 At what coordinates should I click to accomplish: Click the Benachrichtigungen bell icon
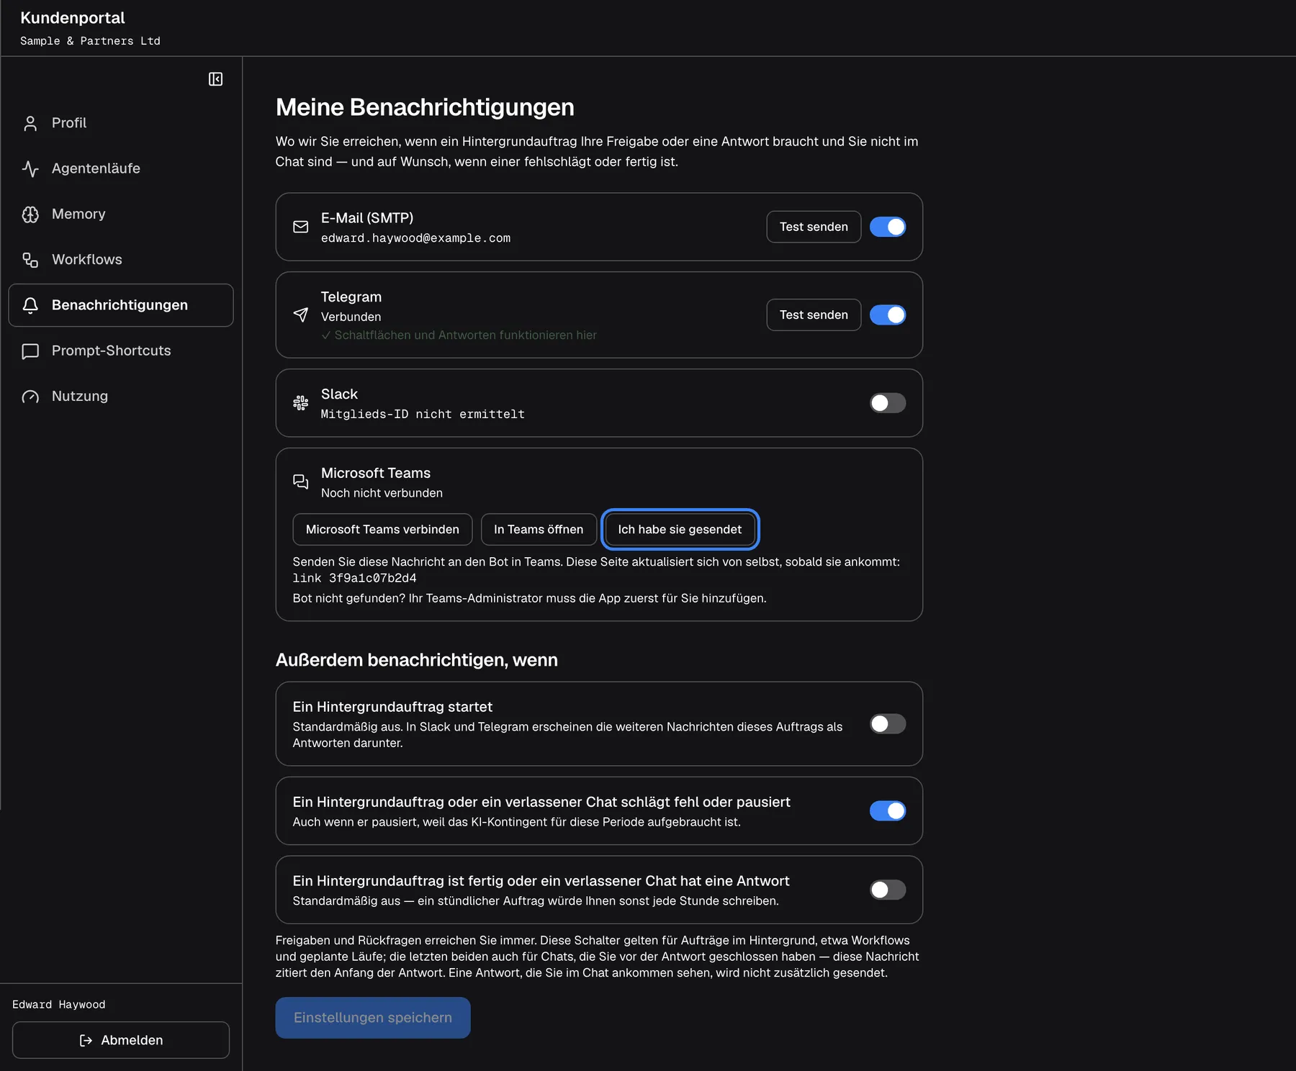point(30,305)
